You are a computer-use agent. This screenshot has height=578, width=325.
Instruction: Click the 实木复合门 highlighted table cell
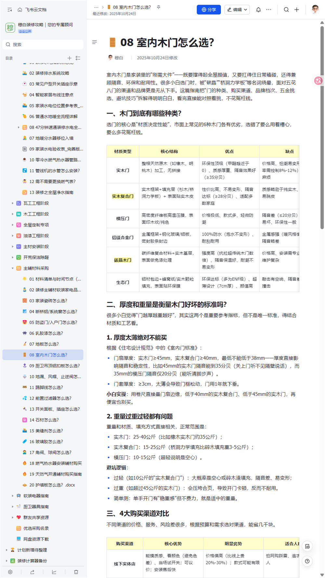pos(123,196)
